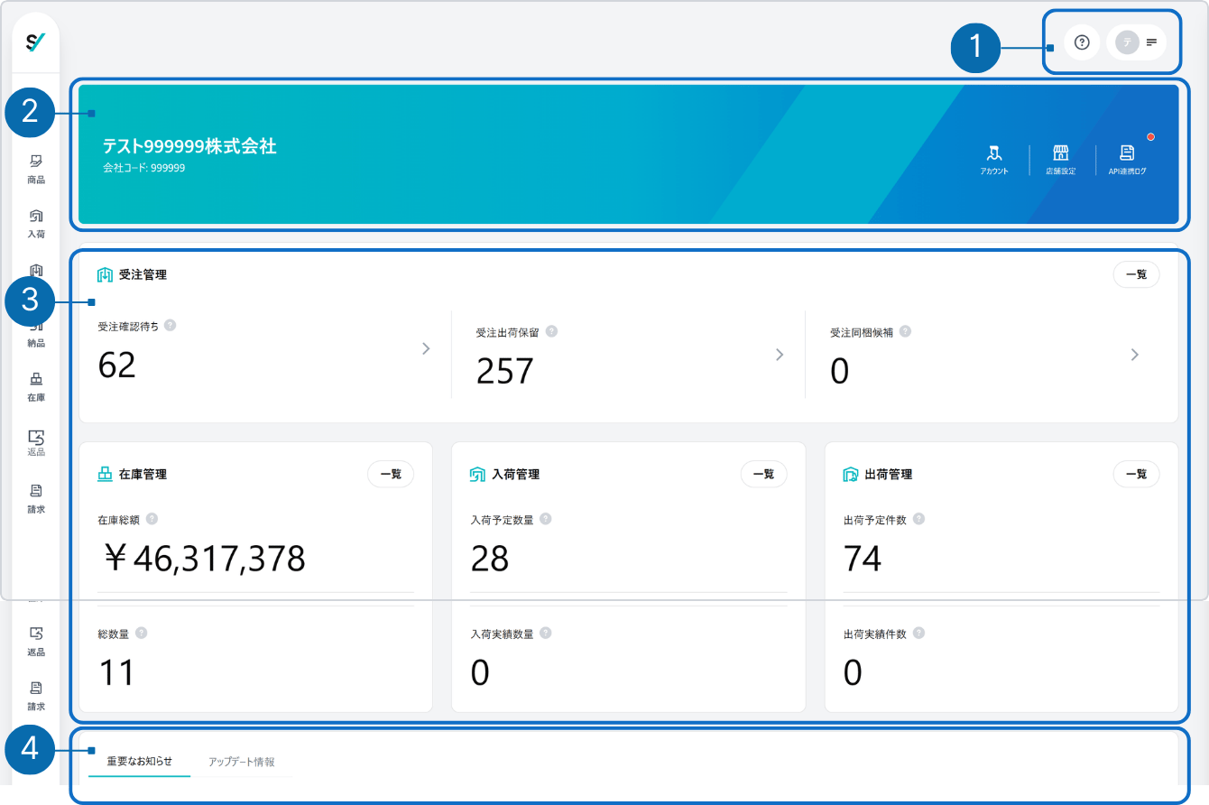This screenshot has height=805, width=1209.
Task: Open 一覧 list for 入荷管理
Action: [763, 474]
